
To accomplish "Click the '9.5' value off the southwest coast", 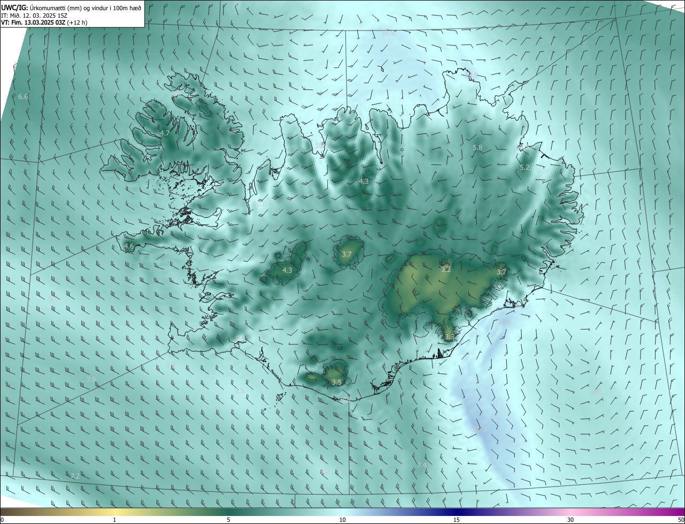I will [239, 391].
